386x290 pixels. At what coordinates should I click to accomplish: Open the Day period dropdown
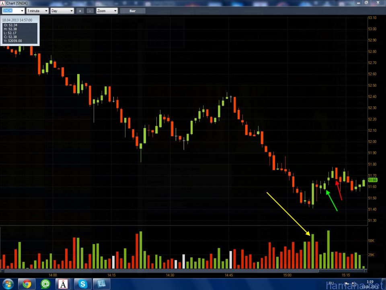(72, 11)
